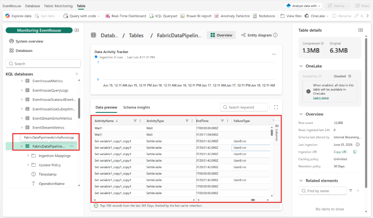
Task: Expand the Ingestion Mappings folder
Action: [28, 155]
